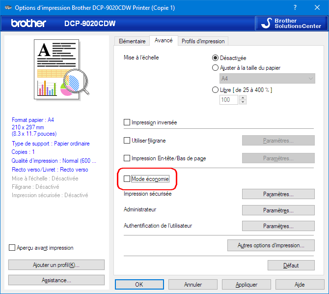Toggle the Utiliser filigrane checkbox
This screenshot has height=294, width=329.
pyautogui.click(x=127, y=141)
